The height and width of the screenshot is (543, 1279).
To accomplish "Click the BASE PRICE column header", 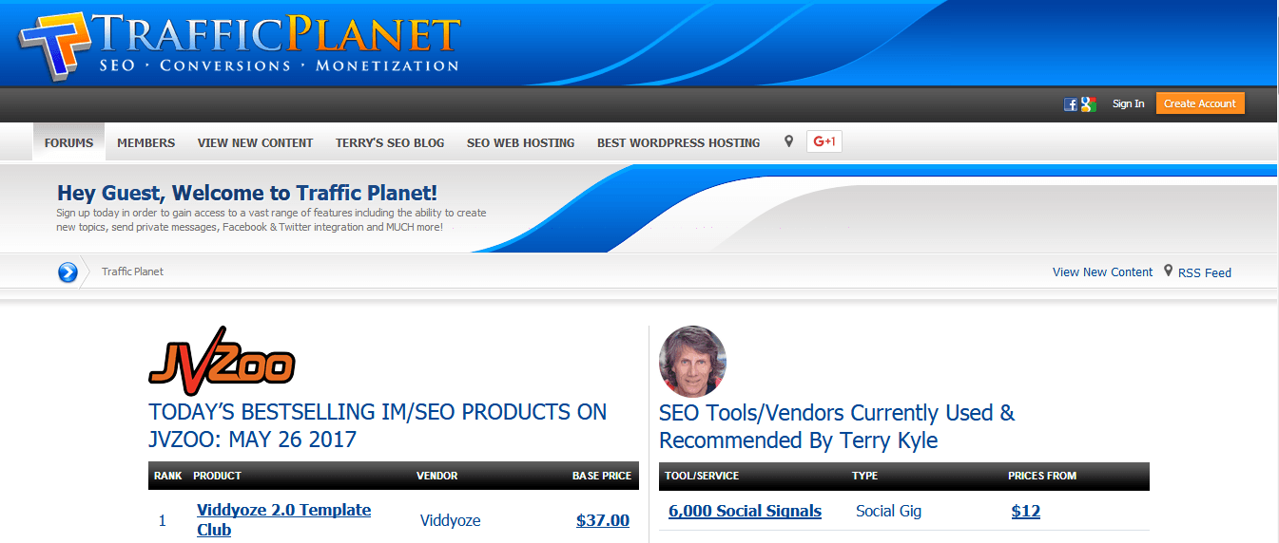I will click(602, 476).
